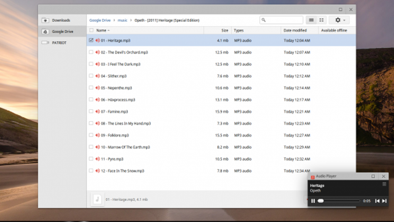This screenshot has width=394, height=222.
Task: Click audio icon of 09 - Folklore.mp3
Action: pyautogui.click(x=98, y=135)
